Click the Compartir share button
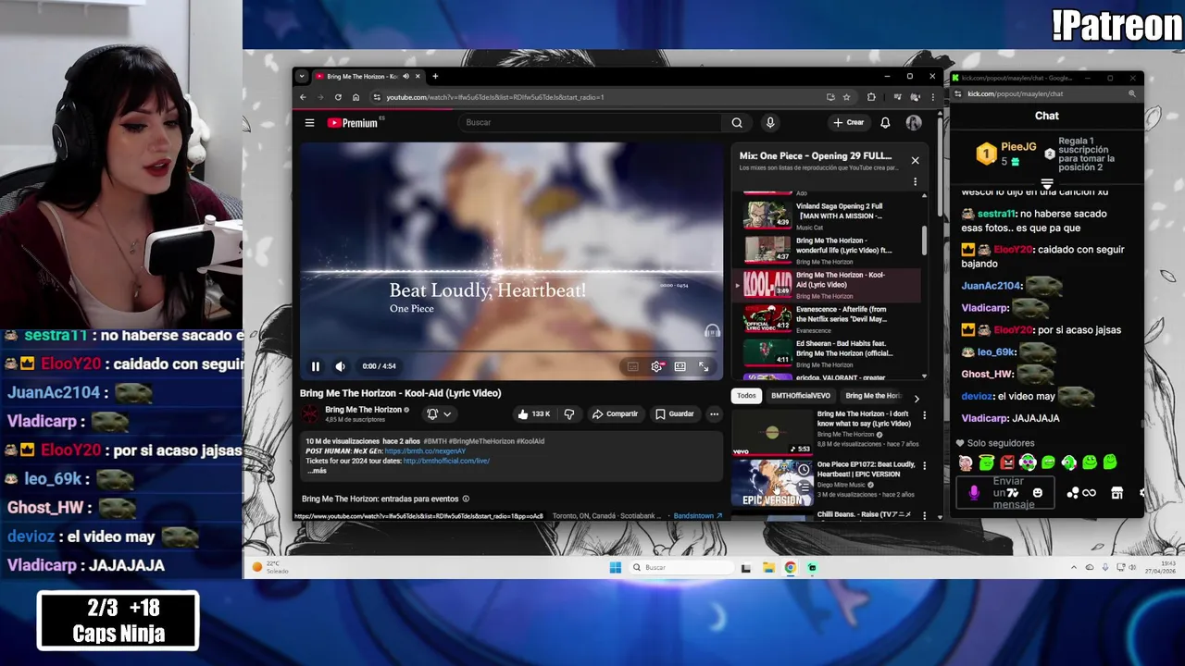The height and width of the screenshot is (666, 1185). coord(615,413)
